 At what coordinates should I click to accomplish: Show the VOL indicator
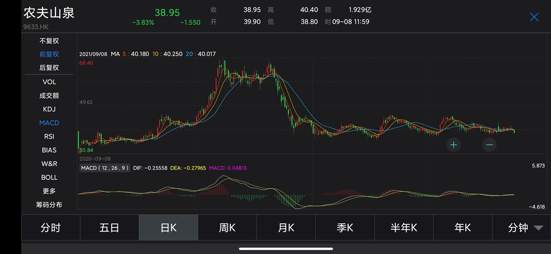pyautogui.click(x=49, y=82)
